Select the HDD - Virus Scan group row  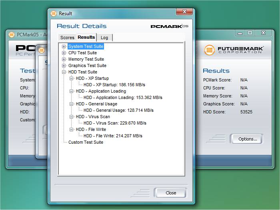tap(93, 117)
